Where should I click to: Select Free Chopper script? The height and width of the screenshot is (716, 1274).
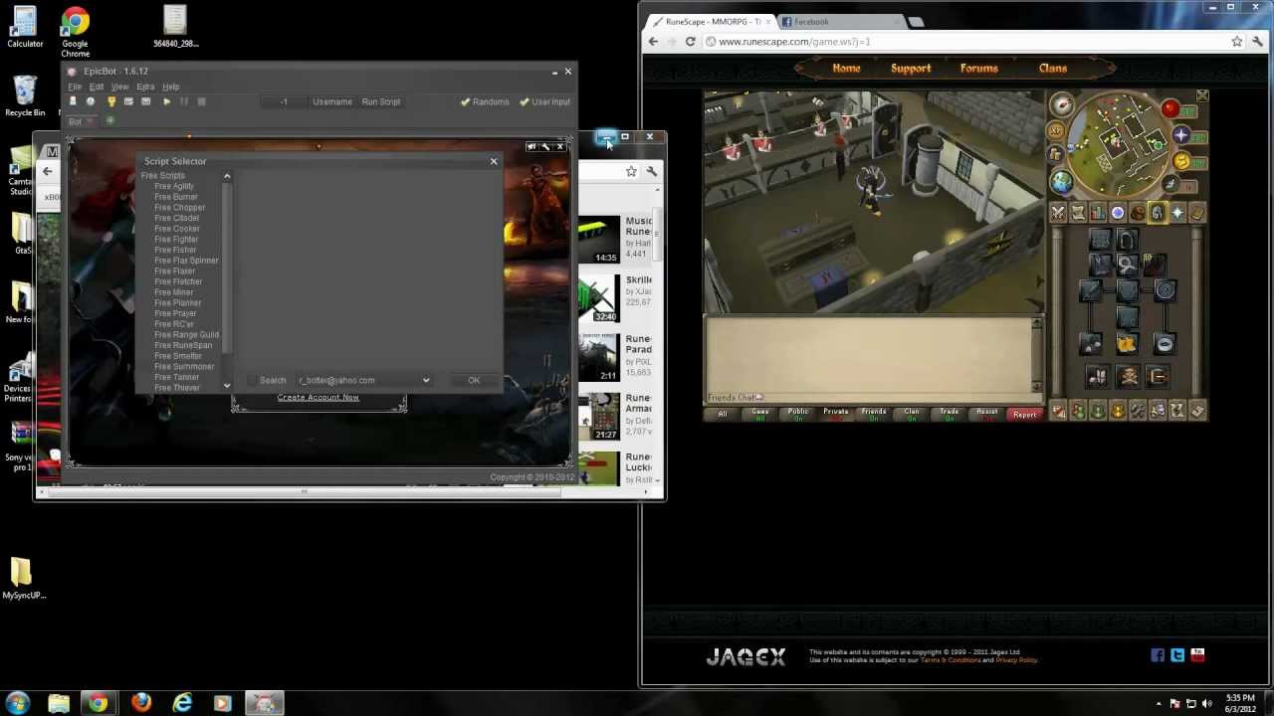click(x=179, y=207)
